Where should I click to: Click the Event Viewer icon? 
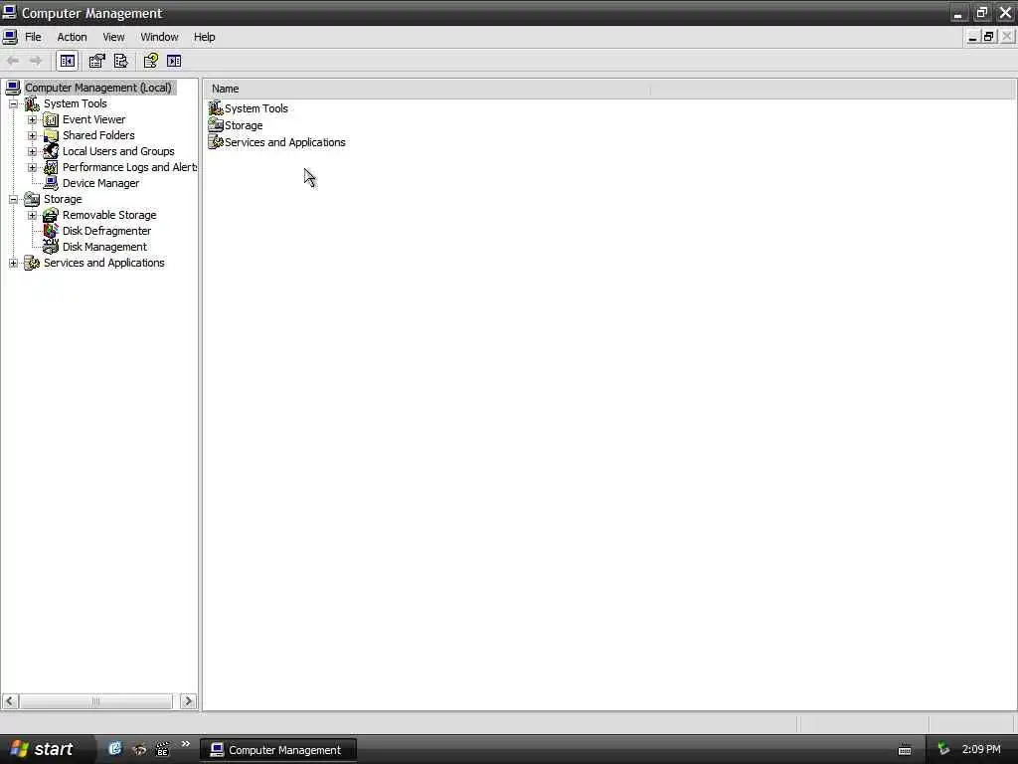point(51,119)
